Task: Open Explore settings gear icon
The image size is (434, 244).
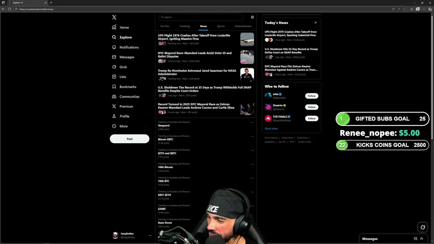Action: point(252,17)
